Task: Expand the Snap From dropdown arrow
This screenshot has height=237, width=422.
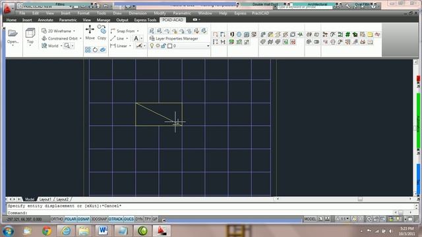Action: click(138, 31)
